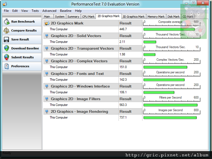The width and height of the screenshot is (212, 159).
Task: Switch to the 3D Graphics Mark tab
Action: pos(134,17)
